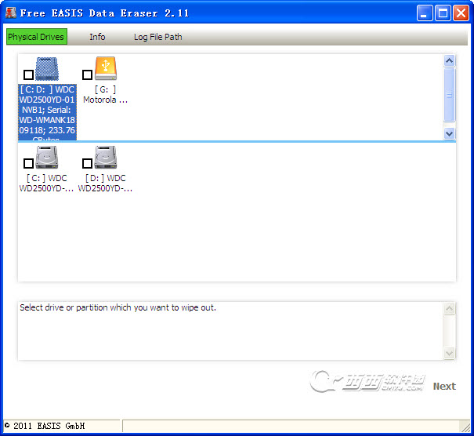
Task: Switch to the Info tab
Action: pos(97,37)
